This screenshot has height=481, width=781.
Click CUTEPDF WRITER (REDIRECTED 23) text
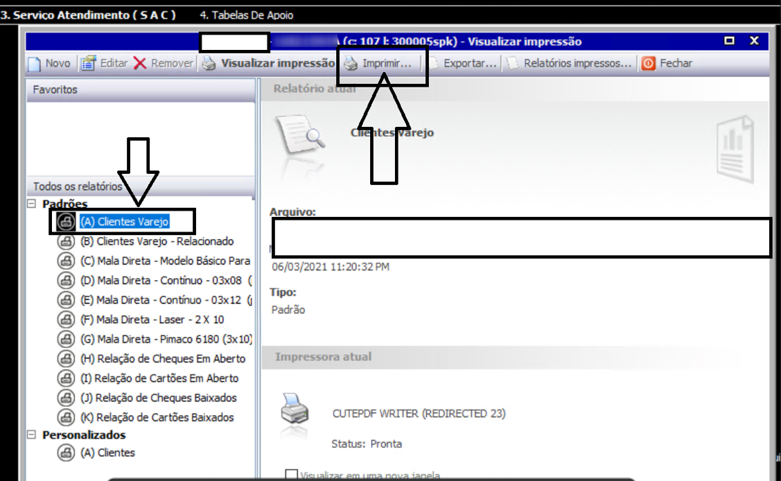419,414
